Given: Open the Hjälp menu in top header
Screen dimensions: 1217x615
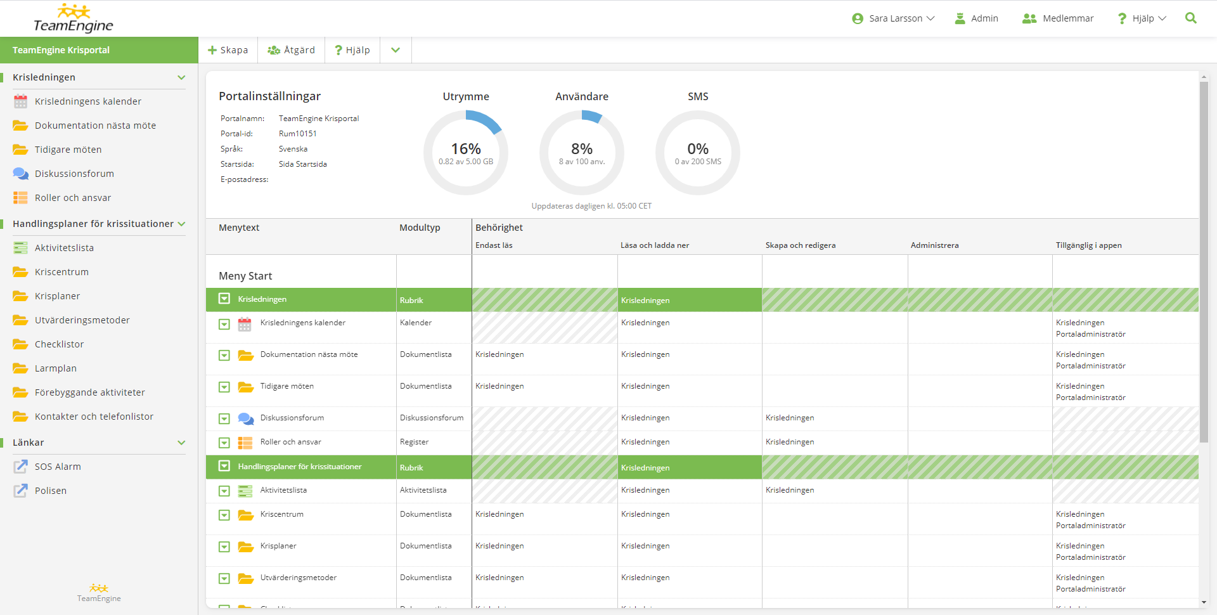Looking at the screenshot, I should [1142, 18].
